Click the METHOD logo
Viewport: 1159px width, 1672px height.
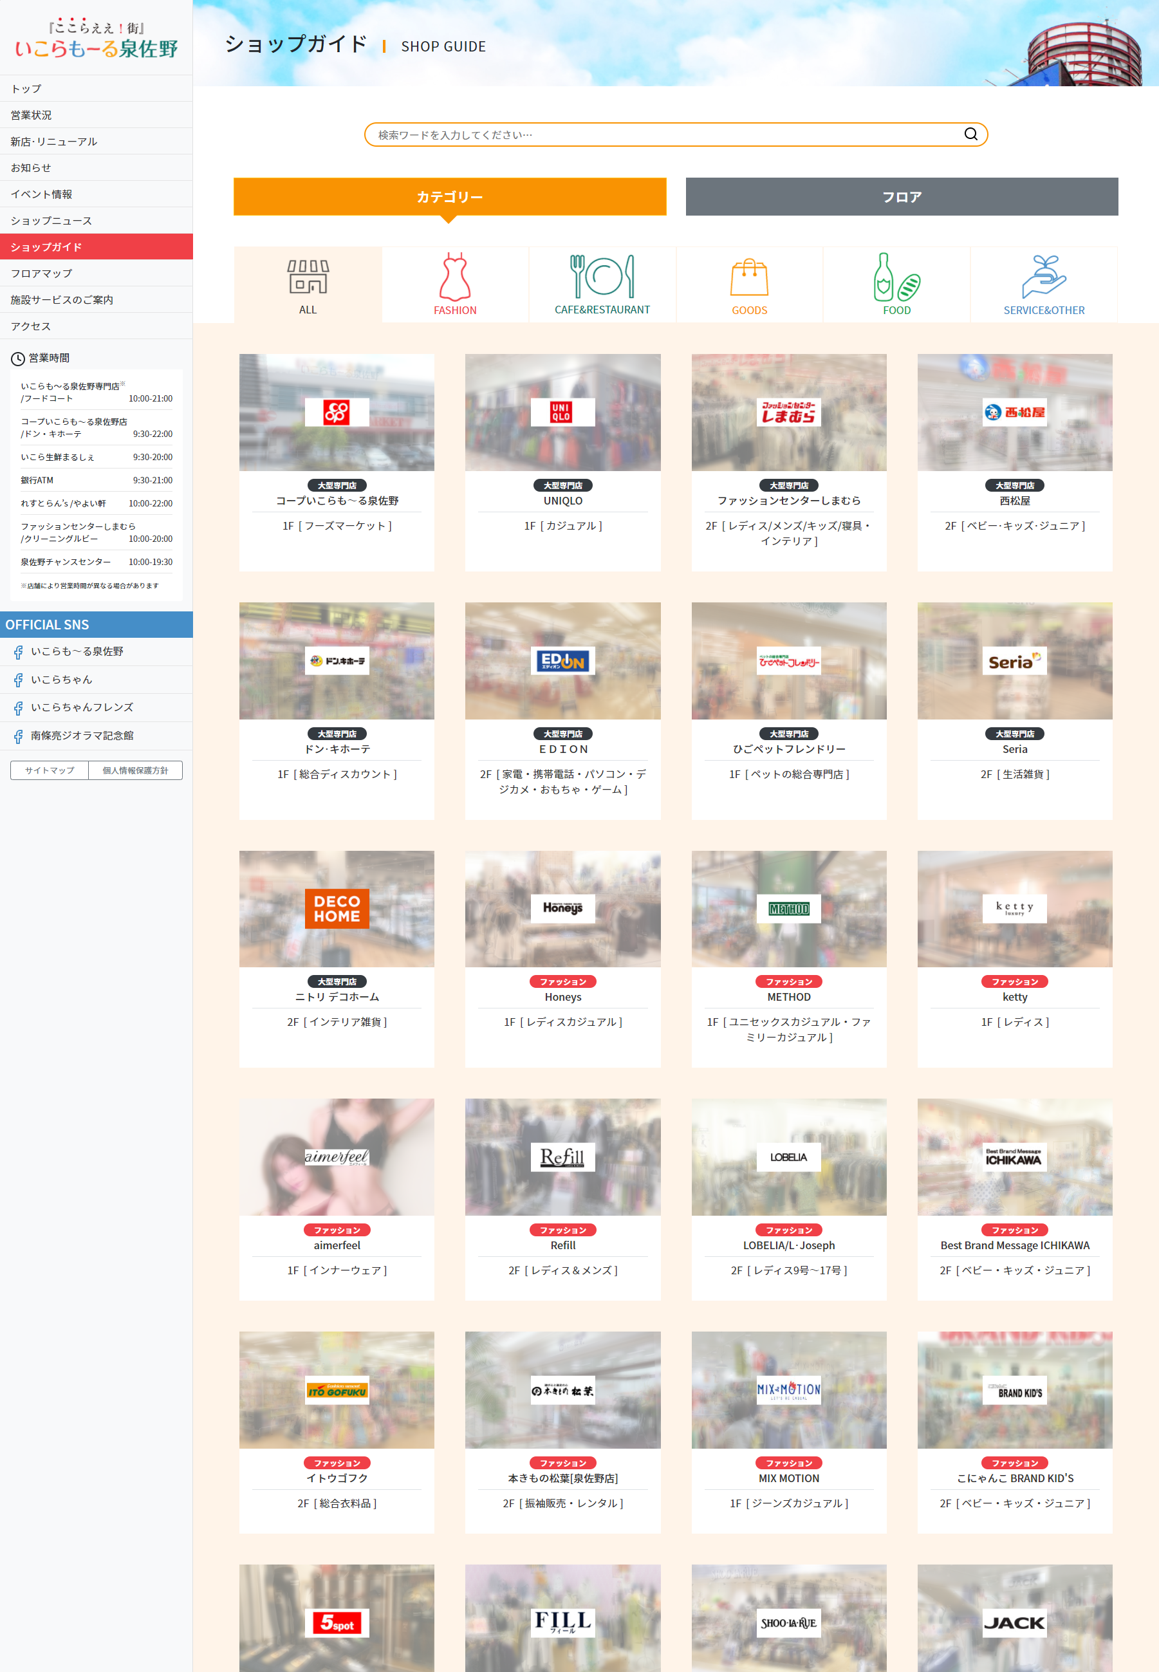click(788, 908)
